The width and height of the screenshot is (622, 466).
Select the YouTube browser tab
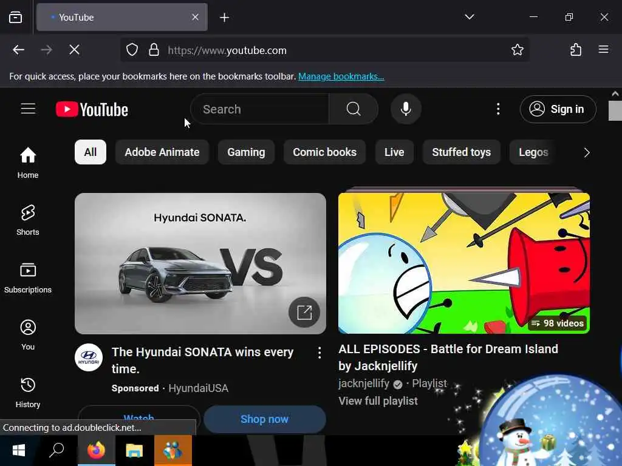coord(121,17)
